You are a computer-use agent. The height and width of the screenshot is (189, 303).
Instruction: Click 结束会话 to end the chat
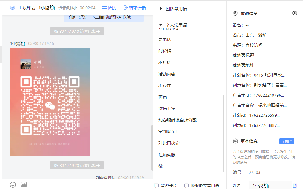135,8
